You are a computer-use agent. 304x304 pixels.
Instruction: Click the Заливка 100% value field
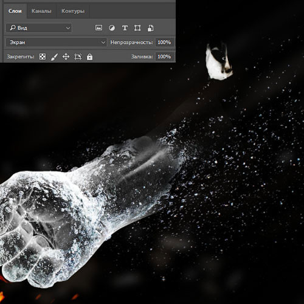click(x=164, y=57)
